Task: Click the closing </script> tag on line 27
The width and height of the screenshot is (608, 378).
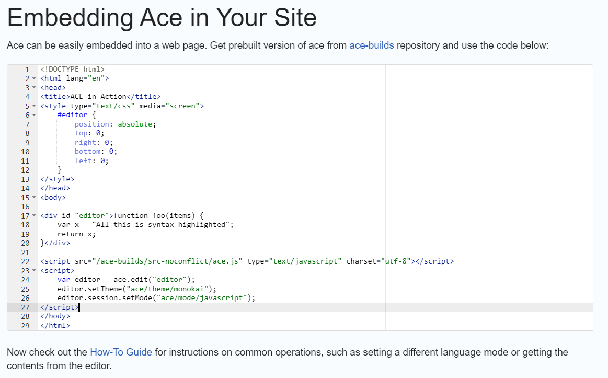Action: (x=60, y=307)
